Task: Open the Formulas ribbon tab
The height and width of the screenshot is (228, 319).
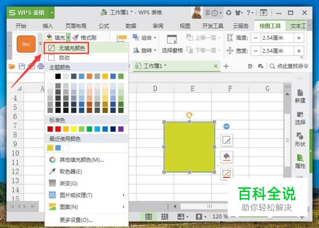Action: tap(104, 26)
